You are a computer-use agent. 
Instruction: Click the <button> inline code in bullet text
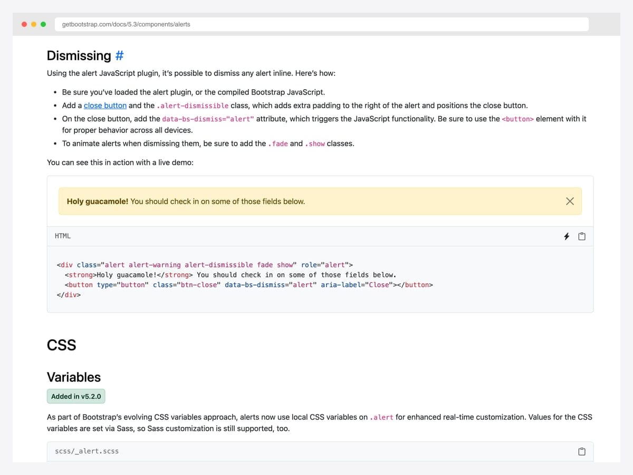pyautogui.click(x=518, y=119)
